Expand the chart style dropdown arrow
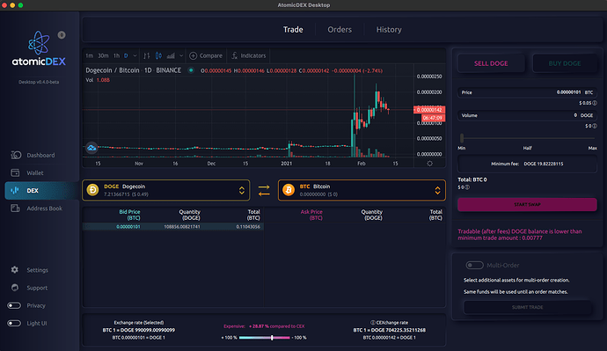This screenshot has width=607, height=351. point(181,55)
